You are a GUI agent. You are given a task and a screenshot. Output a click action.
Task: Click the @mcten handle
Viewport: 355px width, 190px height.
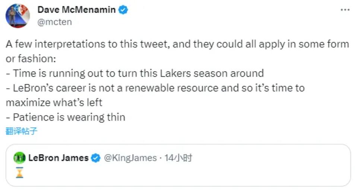tap(55, 22)
